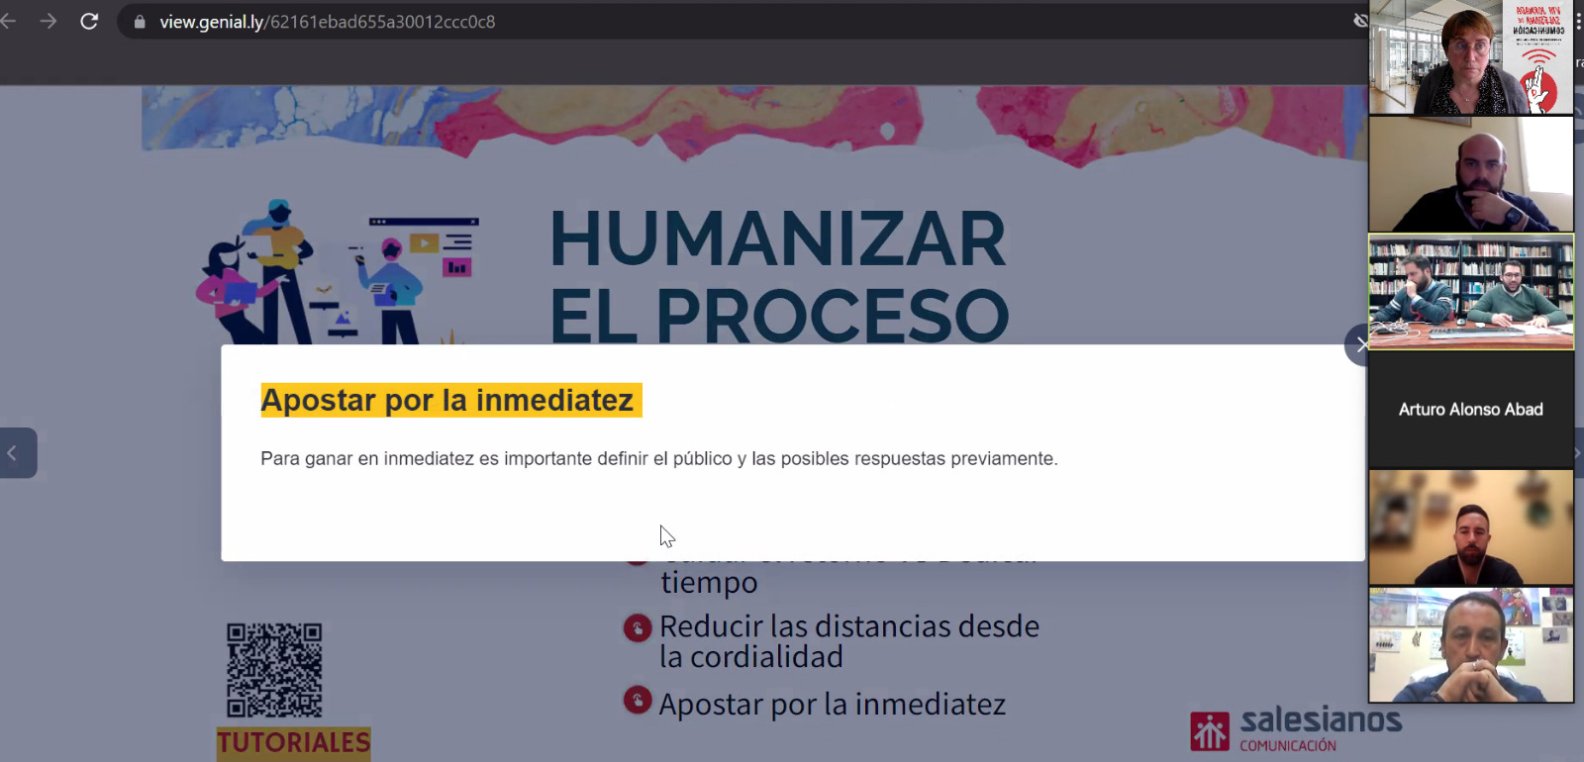Close the 'Apostar por la inmediatez' popup
Image resolution: width=1584 pixels, height=762 pixels.
click(x=1360, y=344)
